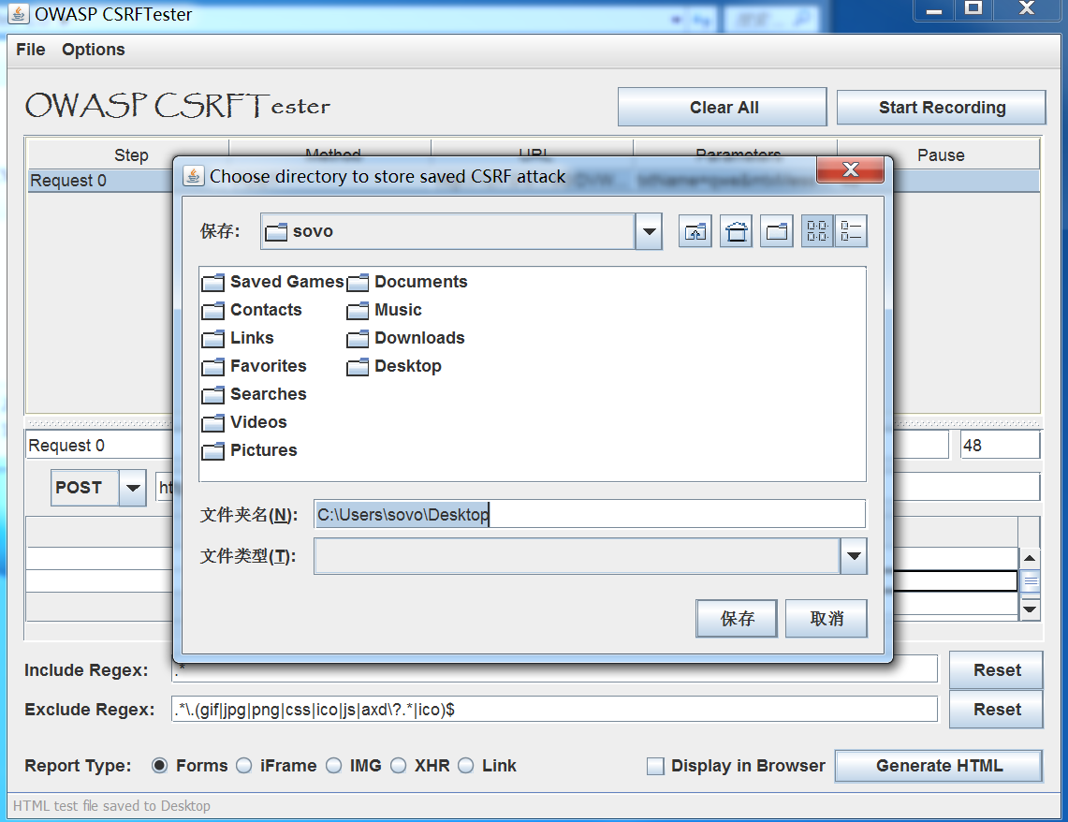The height and width of the screenshot is (822, 1068).
Task: Reset the Exclude Regex field
Action: (997, 710)
